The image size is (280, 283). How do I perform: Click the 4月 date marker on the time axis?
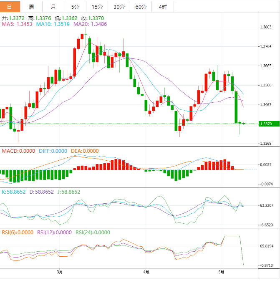pyautogui.click(x=146, y=273)
